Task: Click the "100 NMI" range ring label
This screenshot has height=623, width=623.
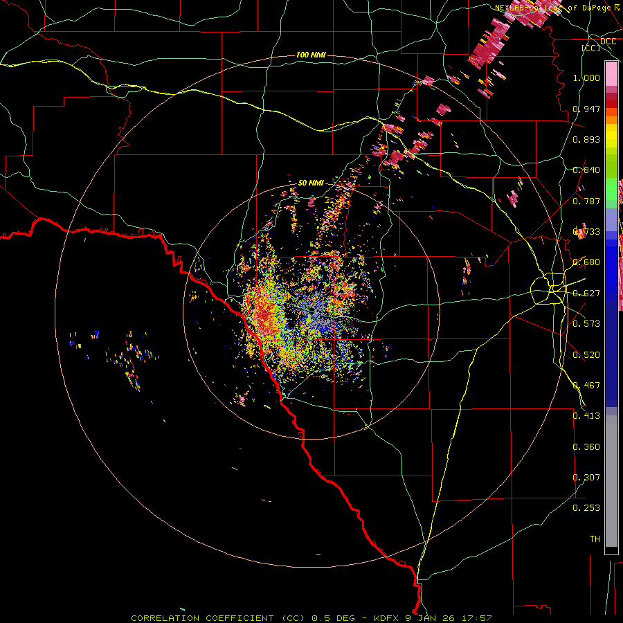Action: (x=311, y=55)
